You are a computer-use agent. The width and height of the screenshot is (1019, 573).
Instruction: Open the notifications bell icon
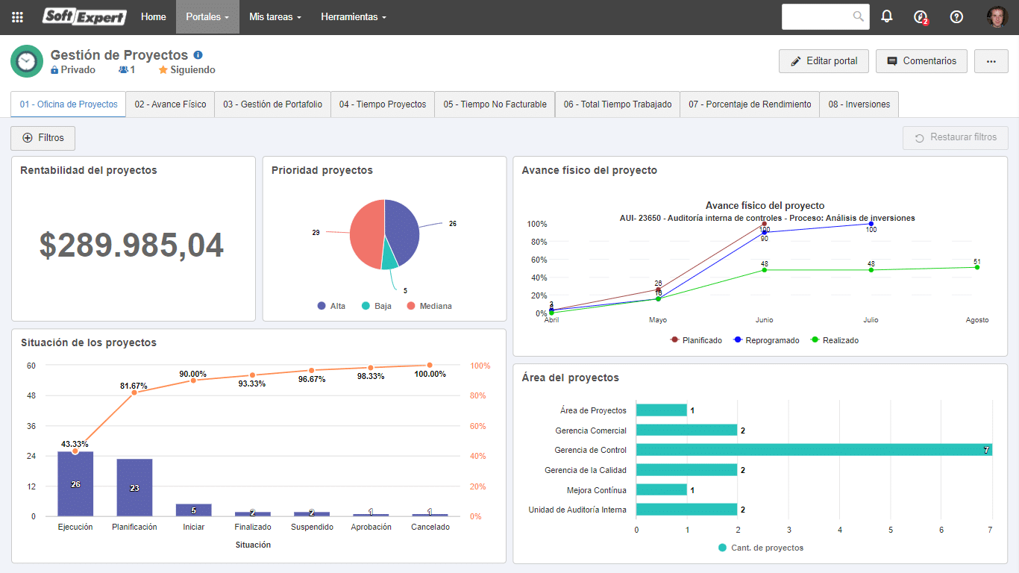point(887,16)
